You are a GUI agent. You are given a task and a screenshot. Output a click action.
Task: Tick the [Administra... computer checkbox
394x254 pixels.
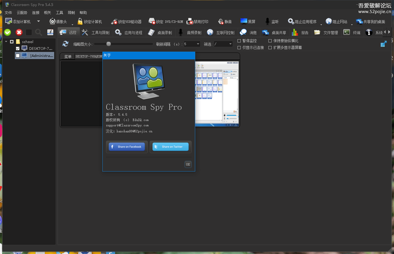(x=18, y=55)
